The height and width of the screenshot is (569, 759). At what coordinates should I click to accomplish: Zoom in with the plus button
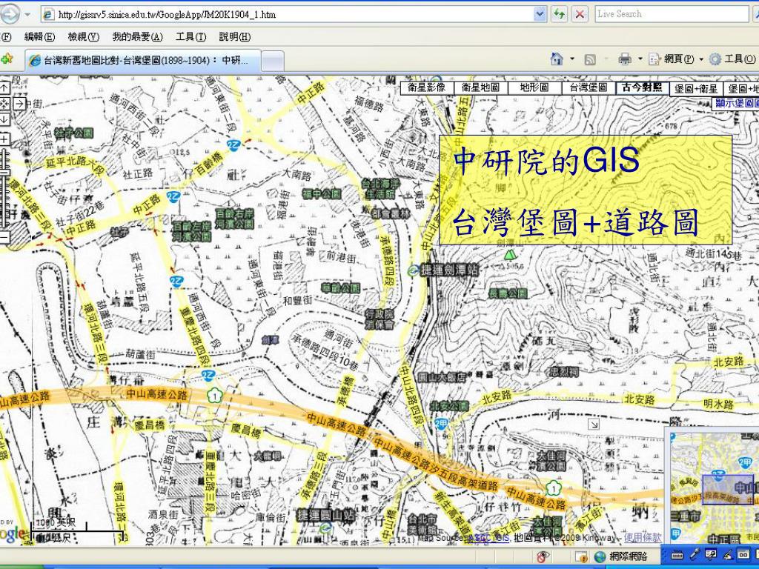click(4, 140)
